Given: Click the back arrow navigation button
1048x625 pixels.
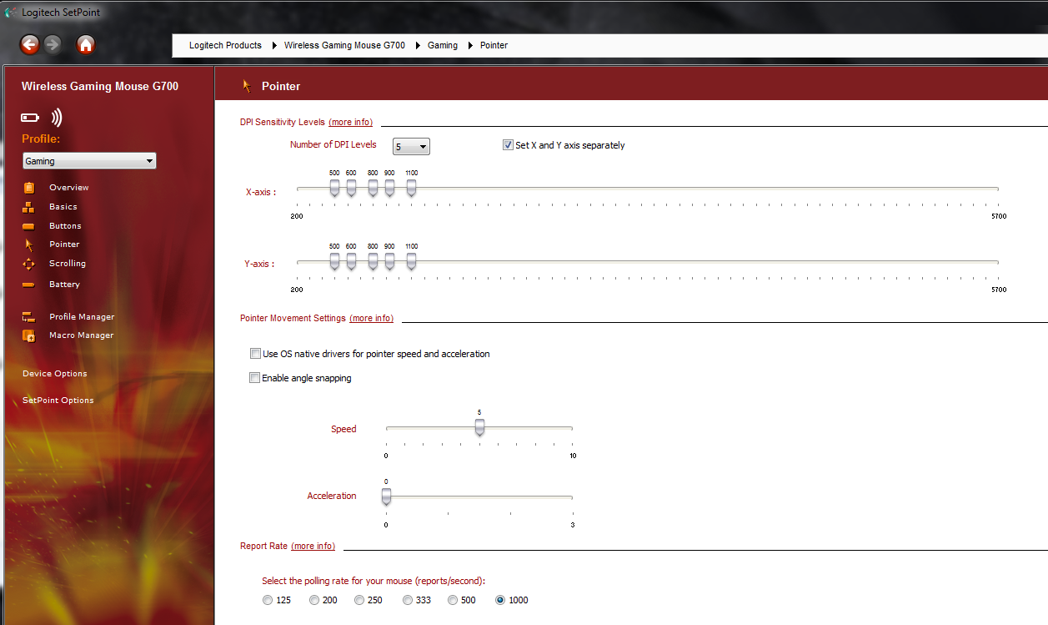Looking at the screenshot, I should 30,44.
